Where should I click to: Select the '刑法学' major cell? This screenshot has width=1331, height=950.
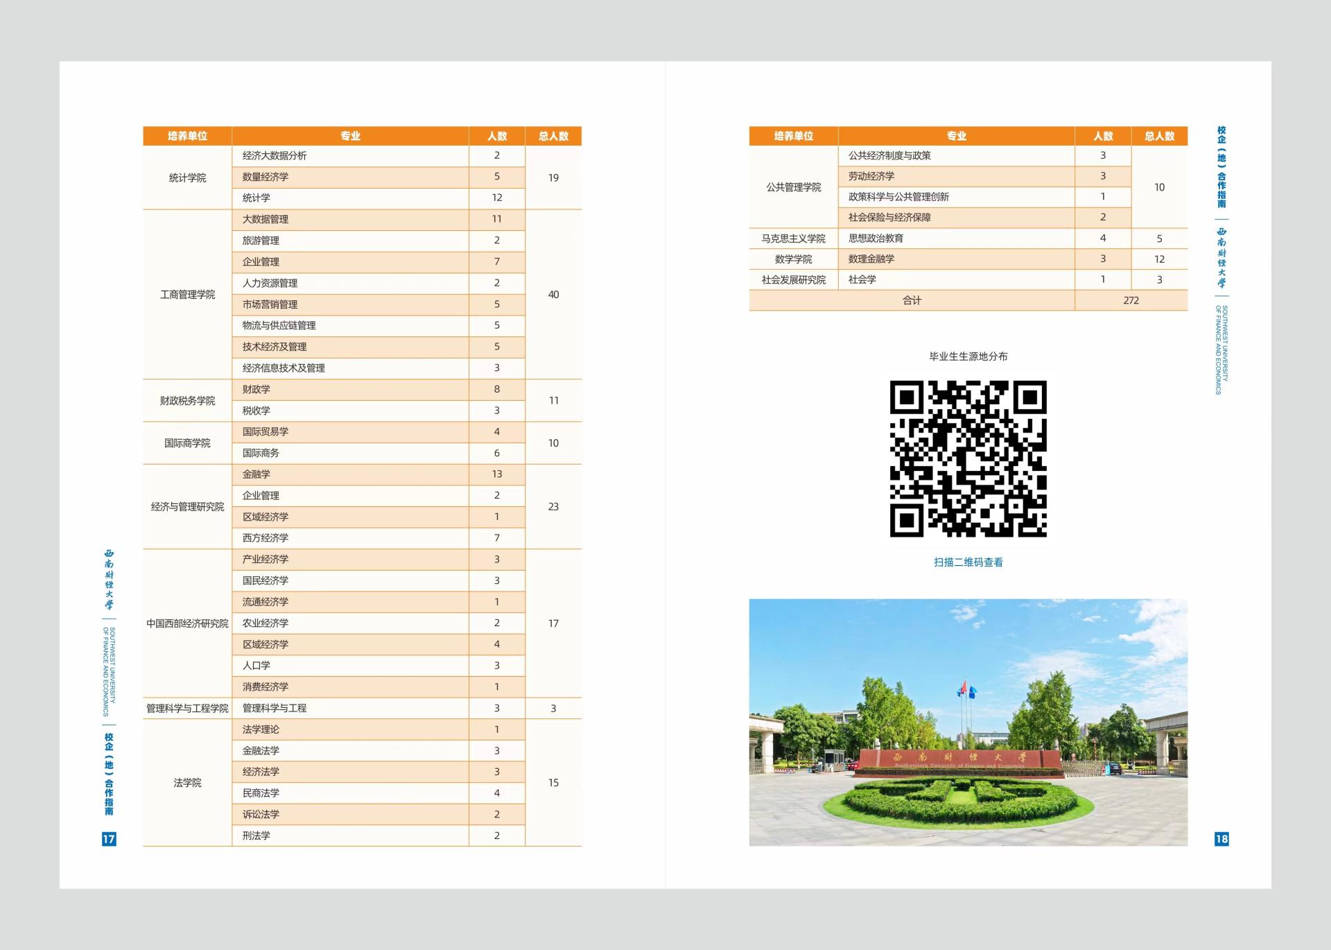pyautogui.click(x=350, y=836)
